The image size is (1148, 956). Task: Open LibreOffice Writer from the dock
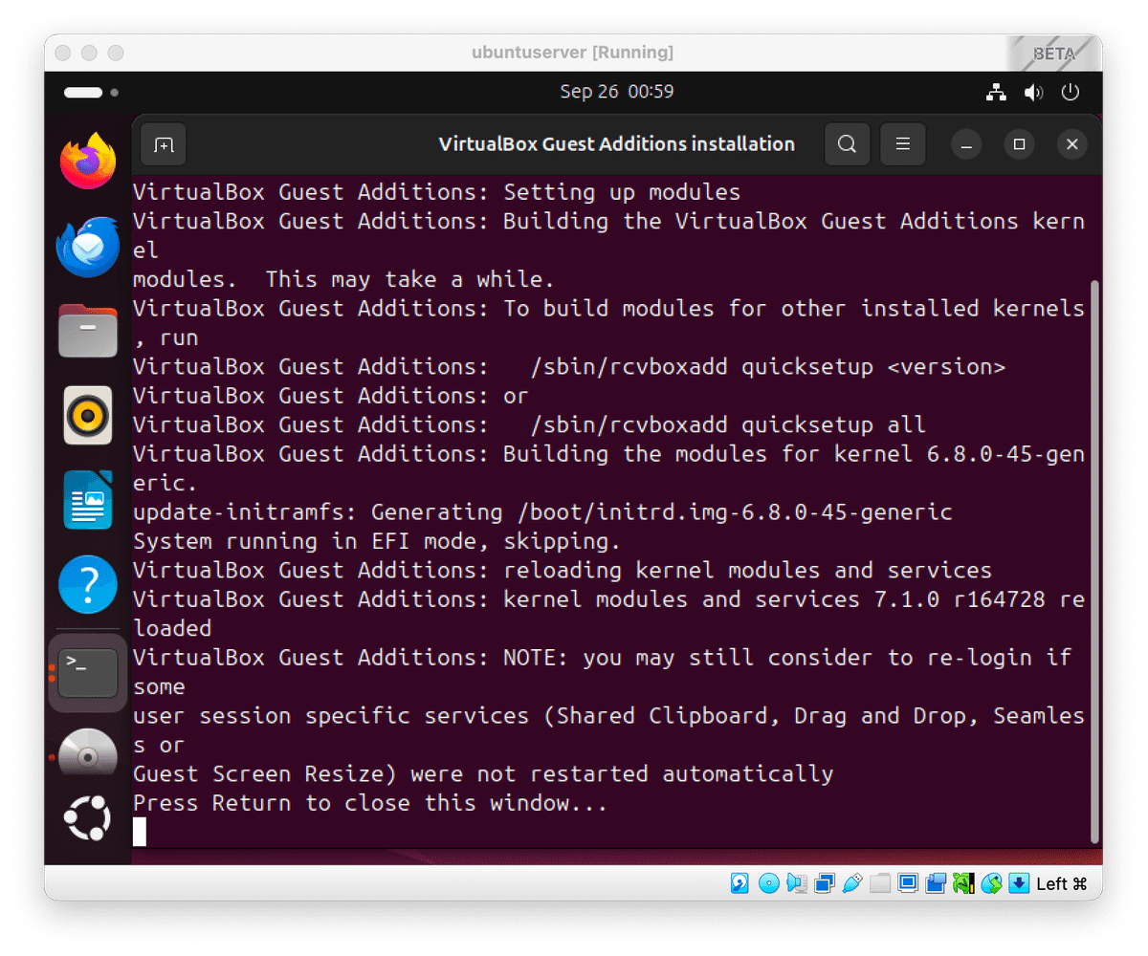click(88, 499)
